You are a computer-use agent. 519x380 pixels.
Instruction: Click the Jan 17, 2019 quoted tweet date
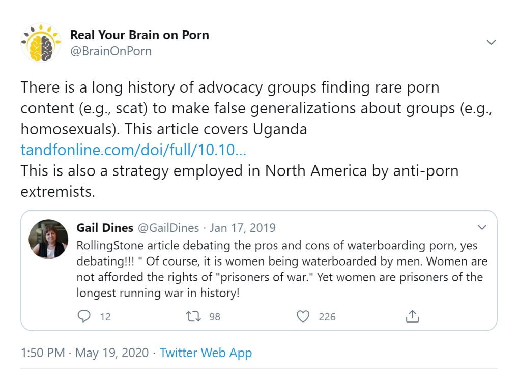tap(243, 228)
